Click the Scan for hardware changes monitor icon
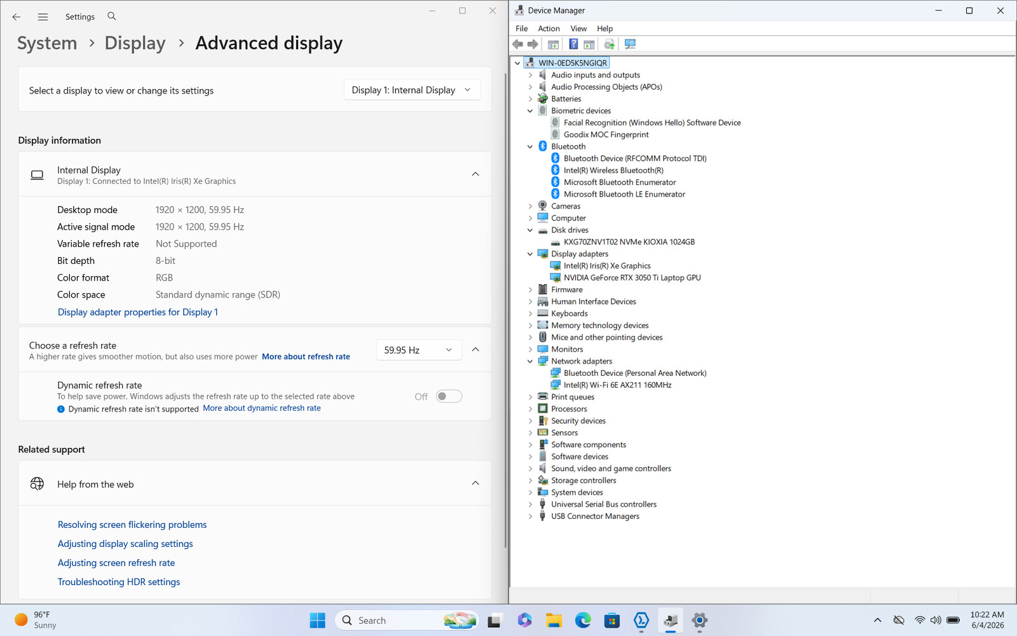Screen dimensions: 1017x636 coord(630,44)
